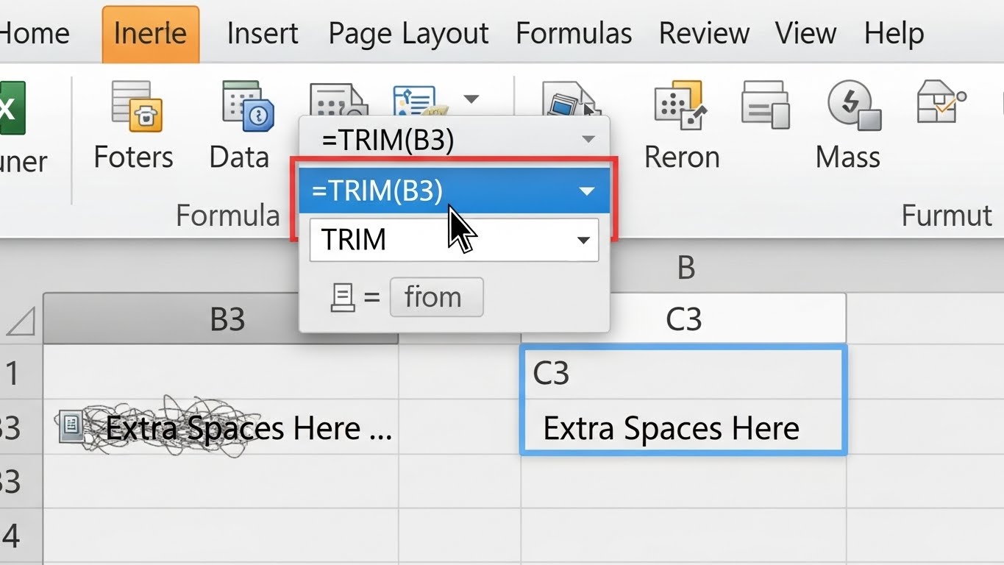Click the Data calendar icon
The height and width of the screenshot is (565, 1004).
point(248,106)
